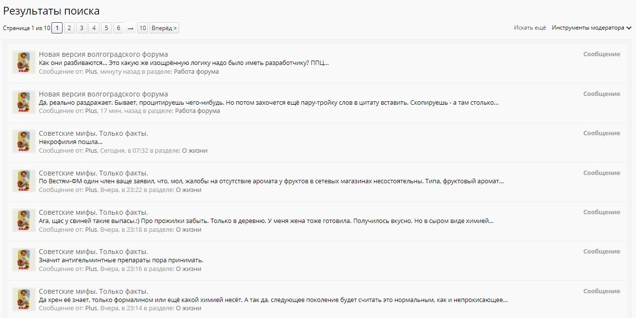Click the Искать ещё link

[x=530, y=28]
